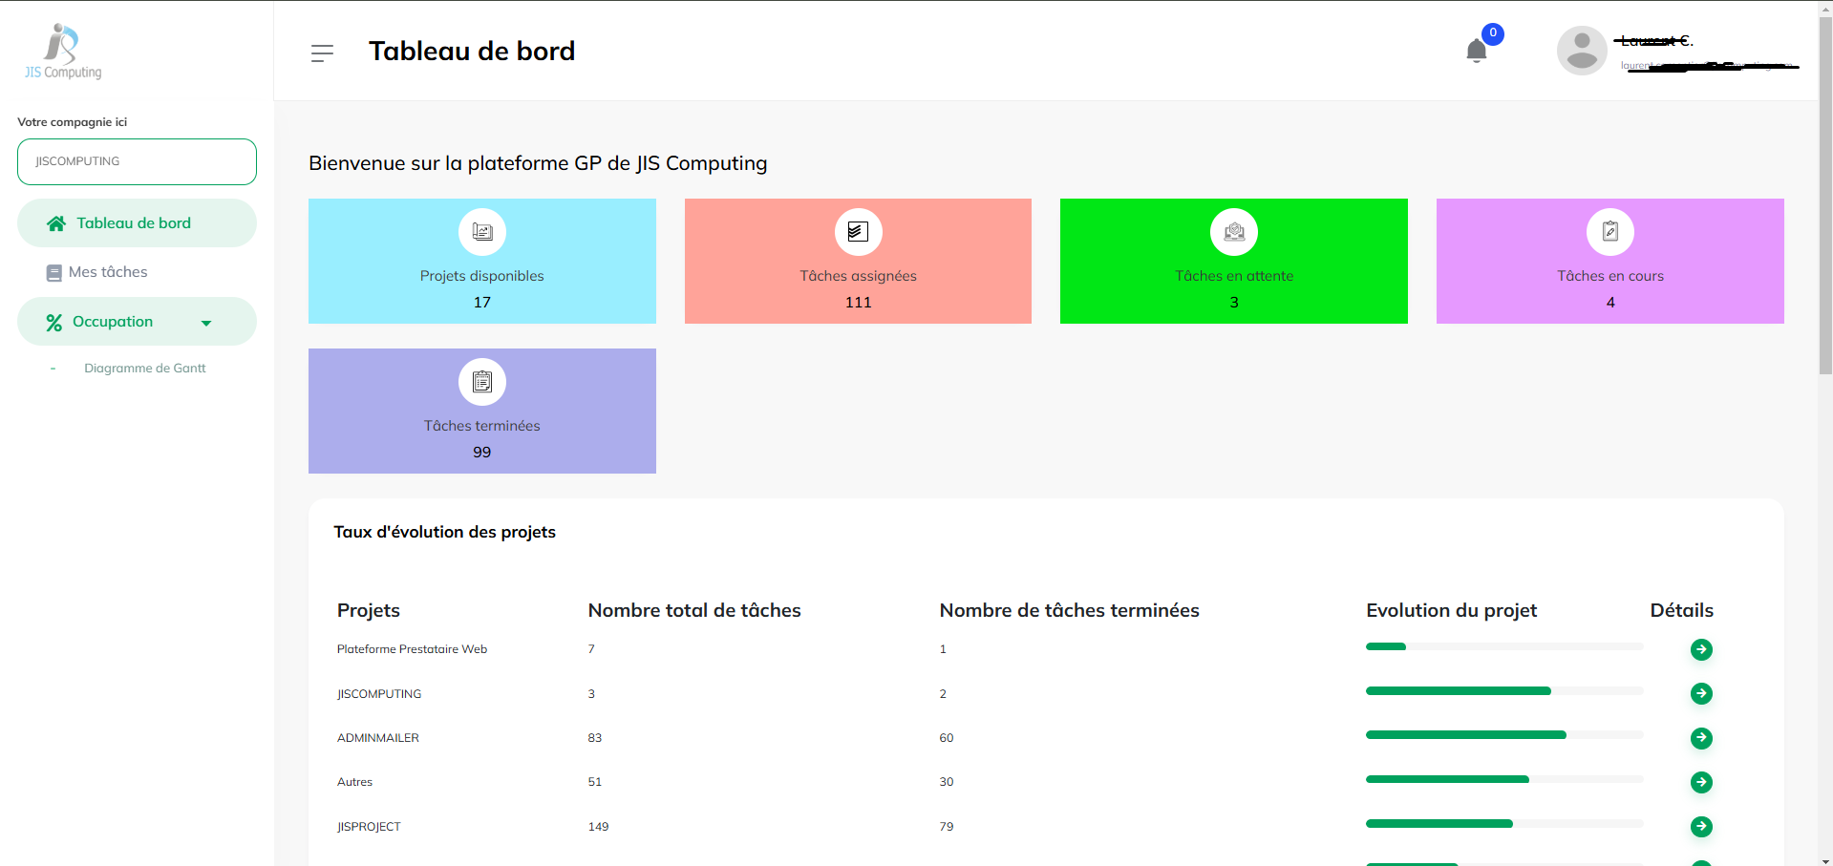Open the notifications bell
Image resolution: width=1833 pixels, height=866 pixels.
[1476, 51]
